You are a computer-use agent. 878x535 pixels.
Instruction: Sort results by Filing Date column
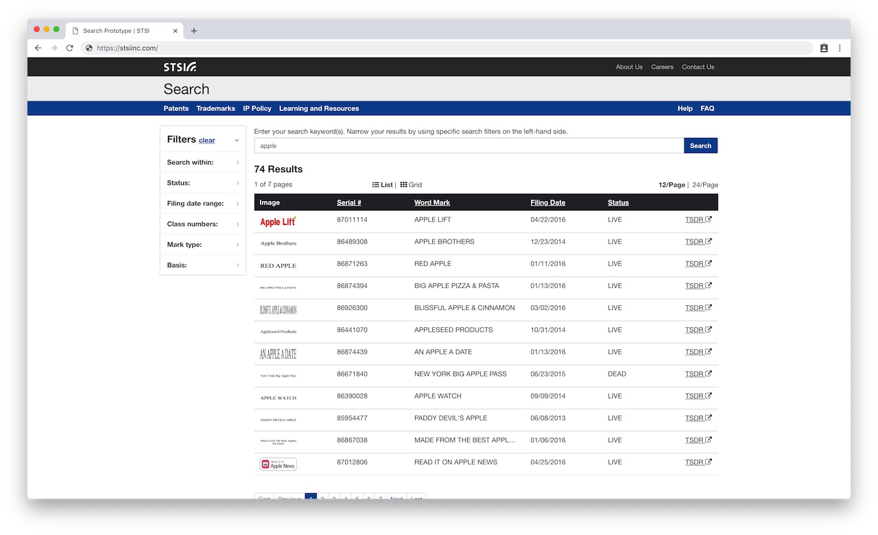547,203
